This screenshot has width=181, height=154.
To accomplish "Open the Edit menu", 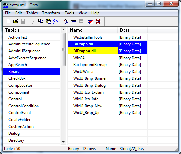I will tap(19, 13).
